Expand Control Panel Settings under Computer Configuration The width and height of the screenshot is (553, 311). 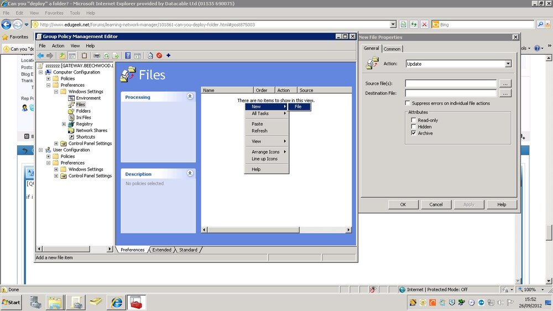click(56, 144)
